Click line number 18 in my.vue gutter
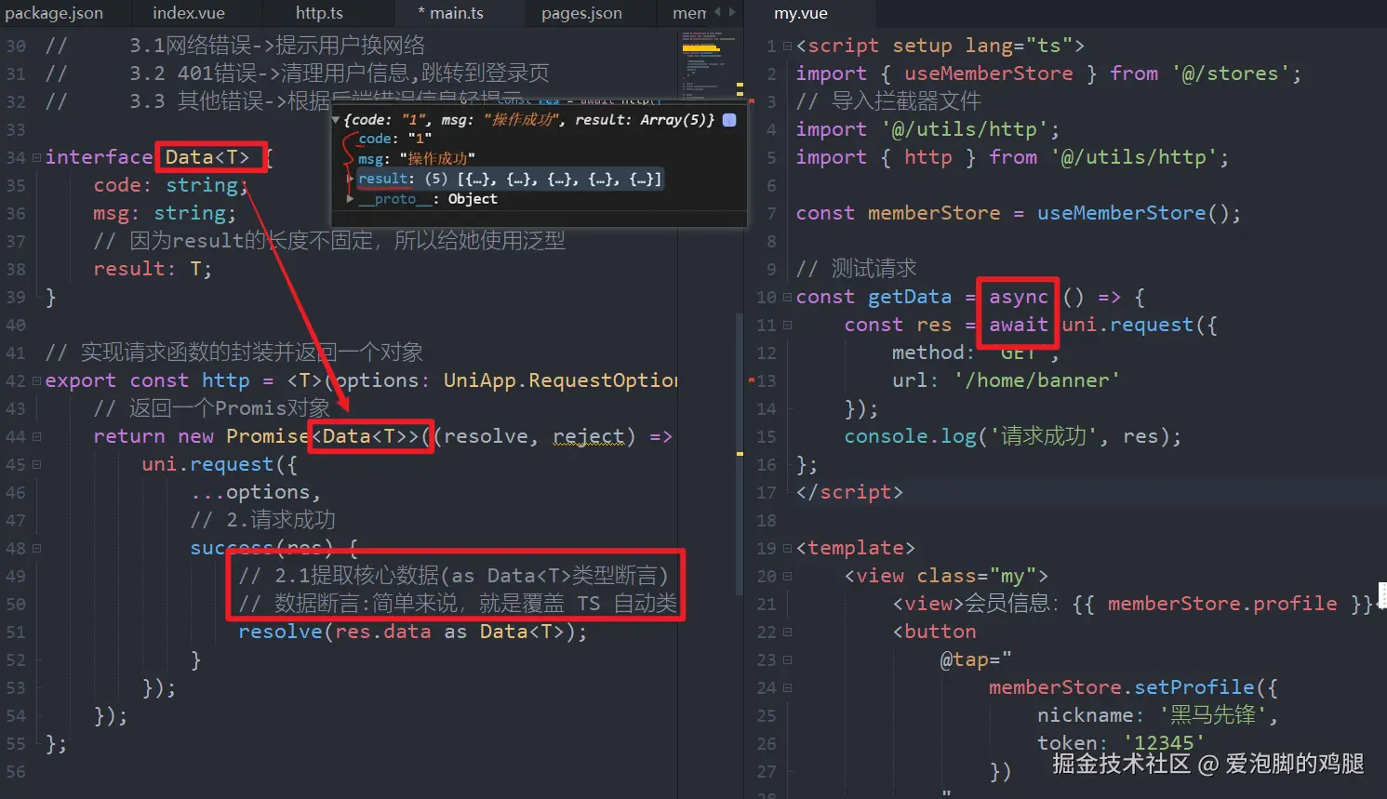 tap(767, 520)
